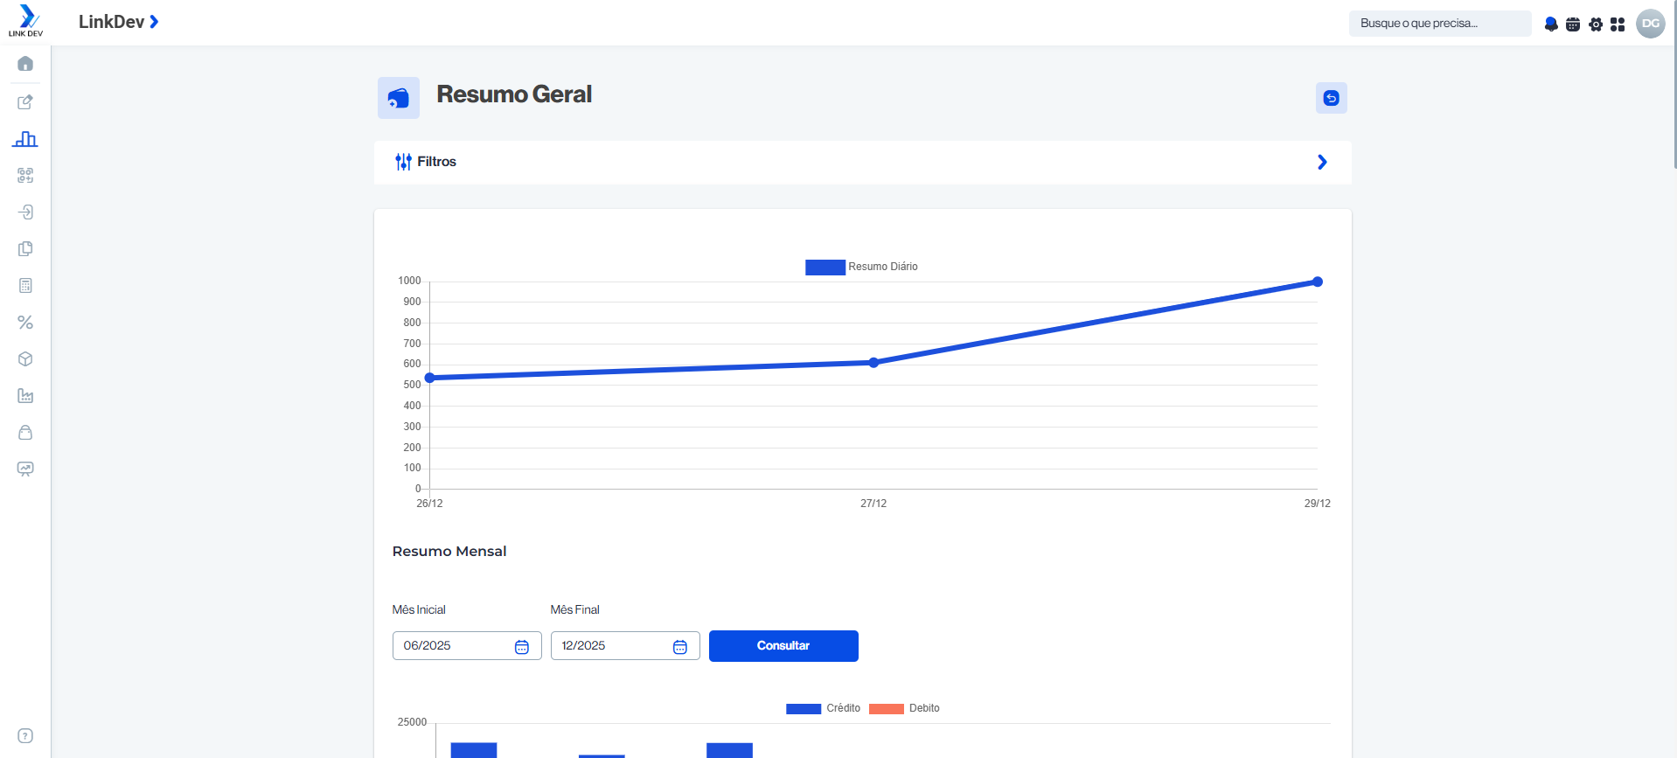The height and width of the screenshot is (758, 1677).
Task: Open the QR scan sidebar icon
Action: (x=25, y=176)
